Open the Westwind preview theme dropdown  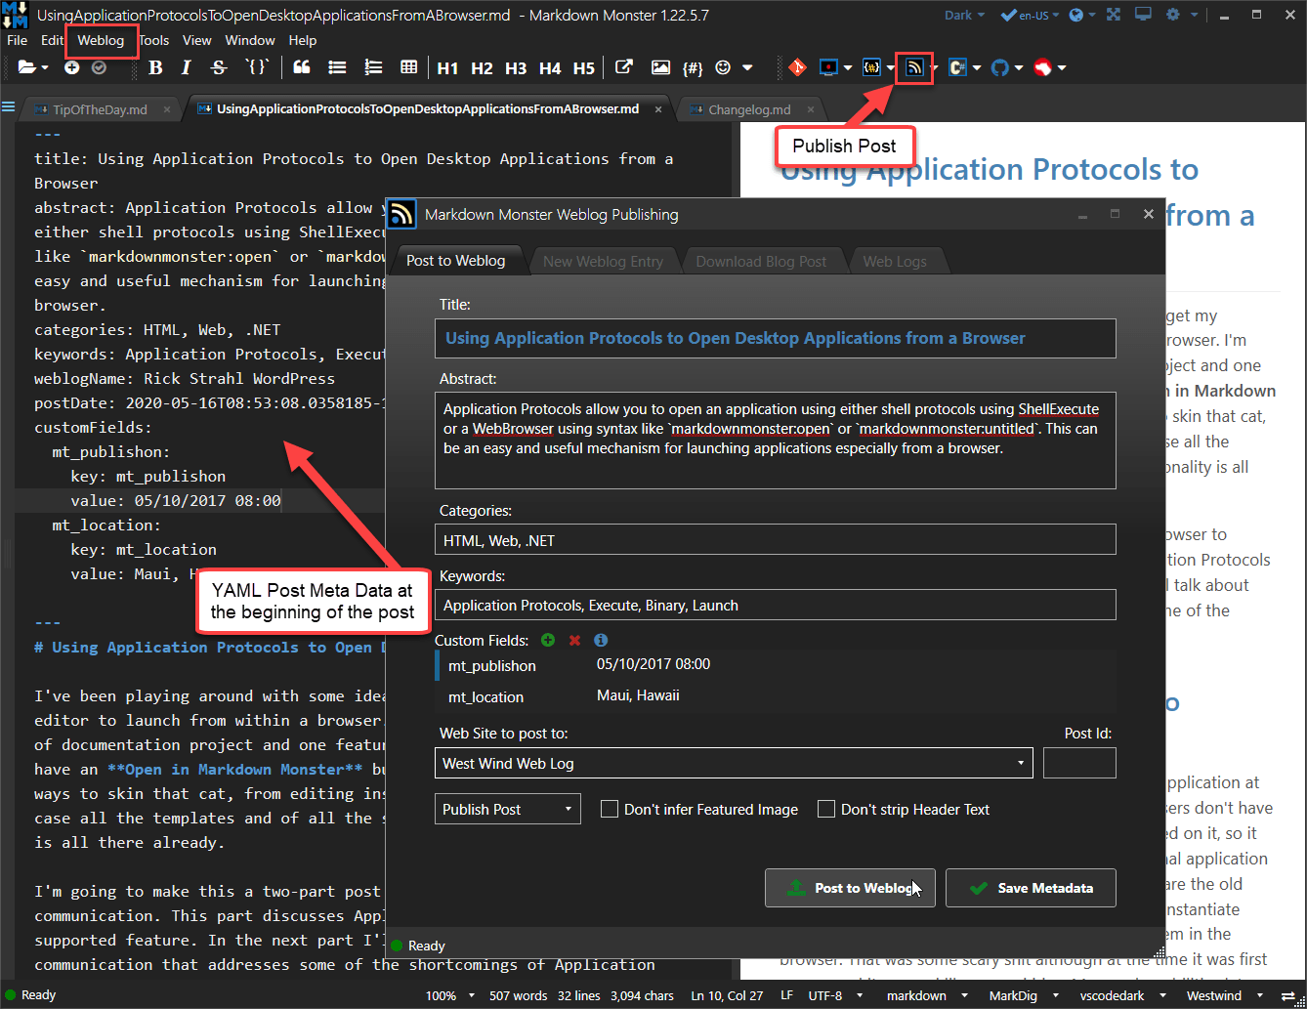pyautogui.click(x=1224, y=995)
